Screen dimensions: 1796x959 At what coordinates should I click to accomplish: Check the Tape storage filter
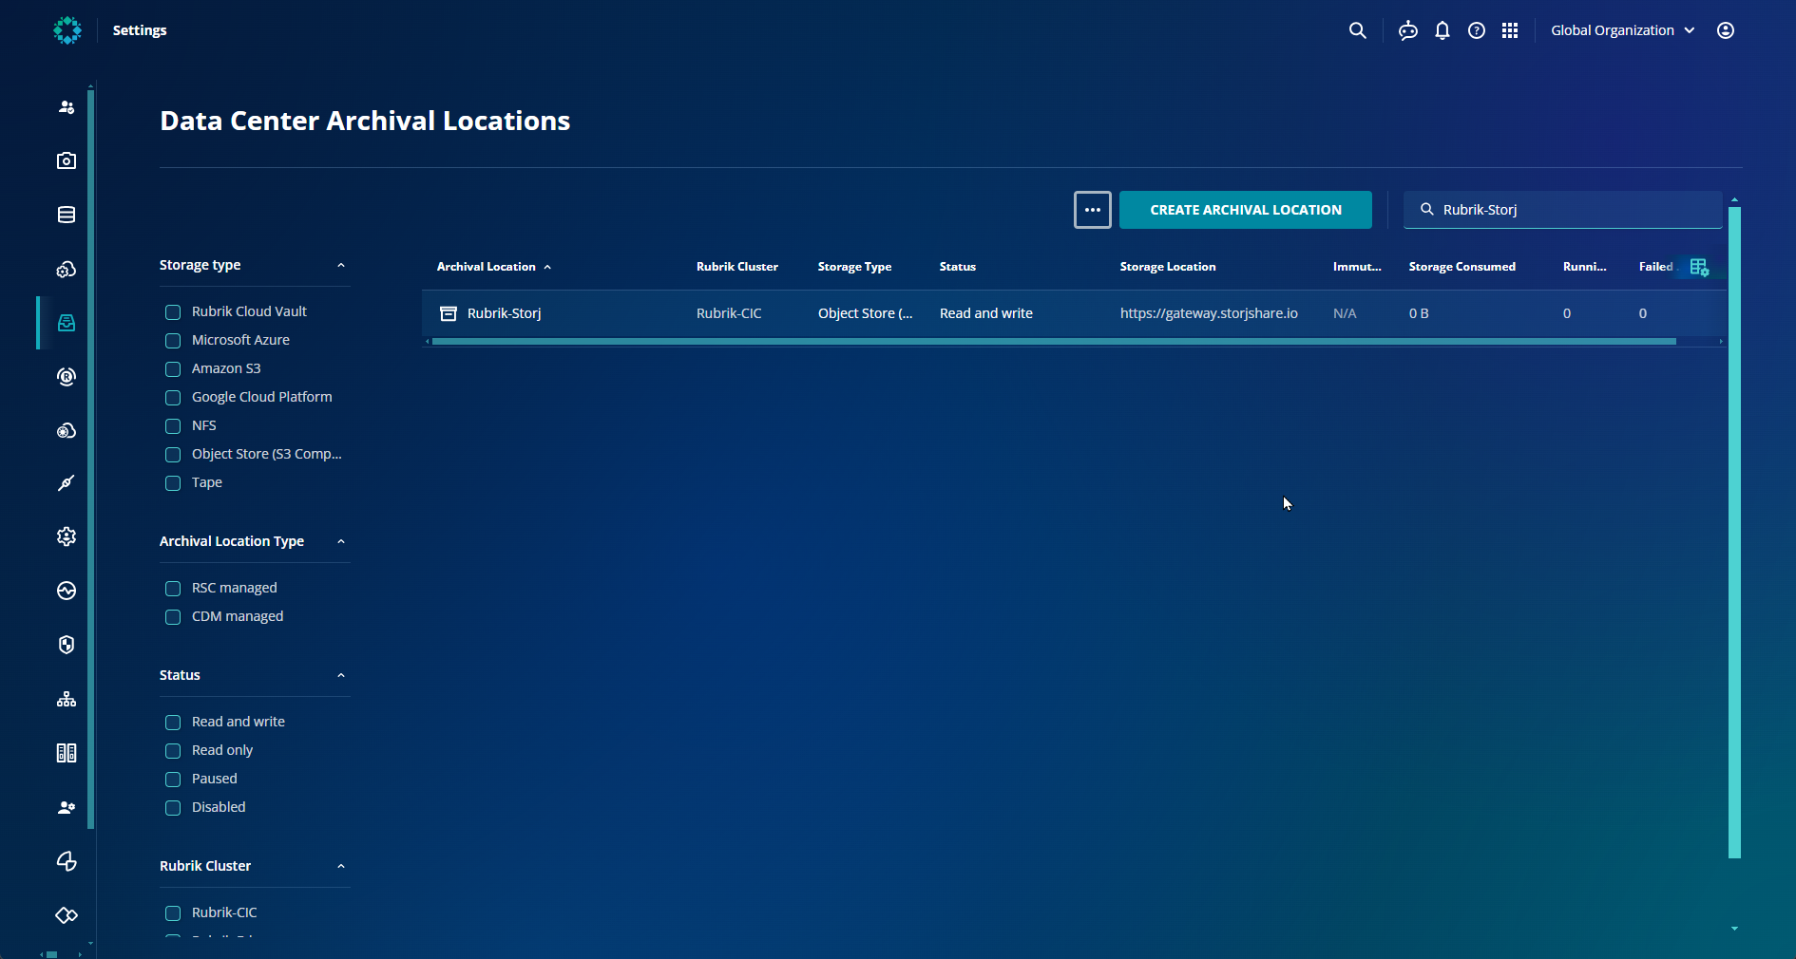pos(173,483)
